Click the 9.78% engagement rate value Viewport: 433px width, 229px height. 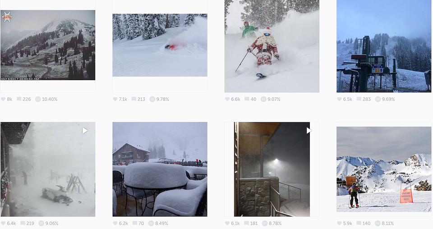pyautogui.click(x=163, y=99)
